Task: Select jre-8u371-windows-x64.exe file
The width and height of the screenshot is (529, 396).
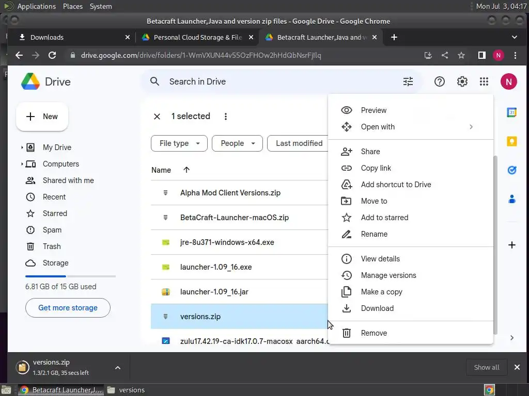Action: tap(239, 242)
